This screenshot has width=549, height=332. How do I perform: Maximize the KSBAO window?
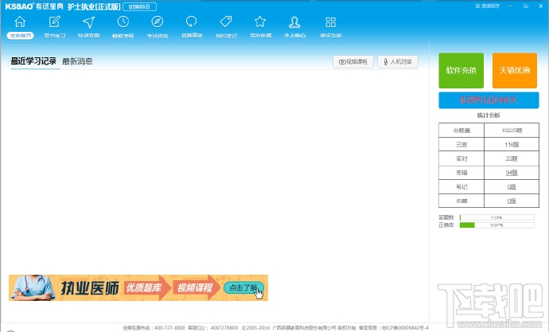526,6
